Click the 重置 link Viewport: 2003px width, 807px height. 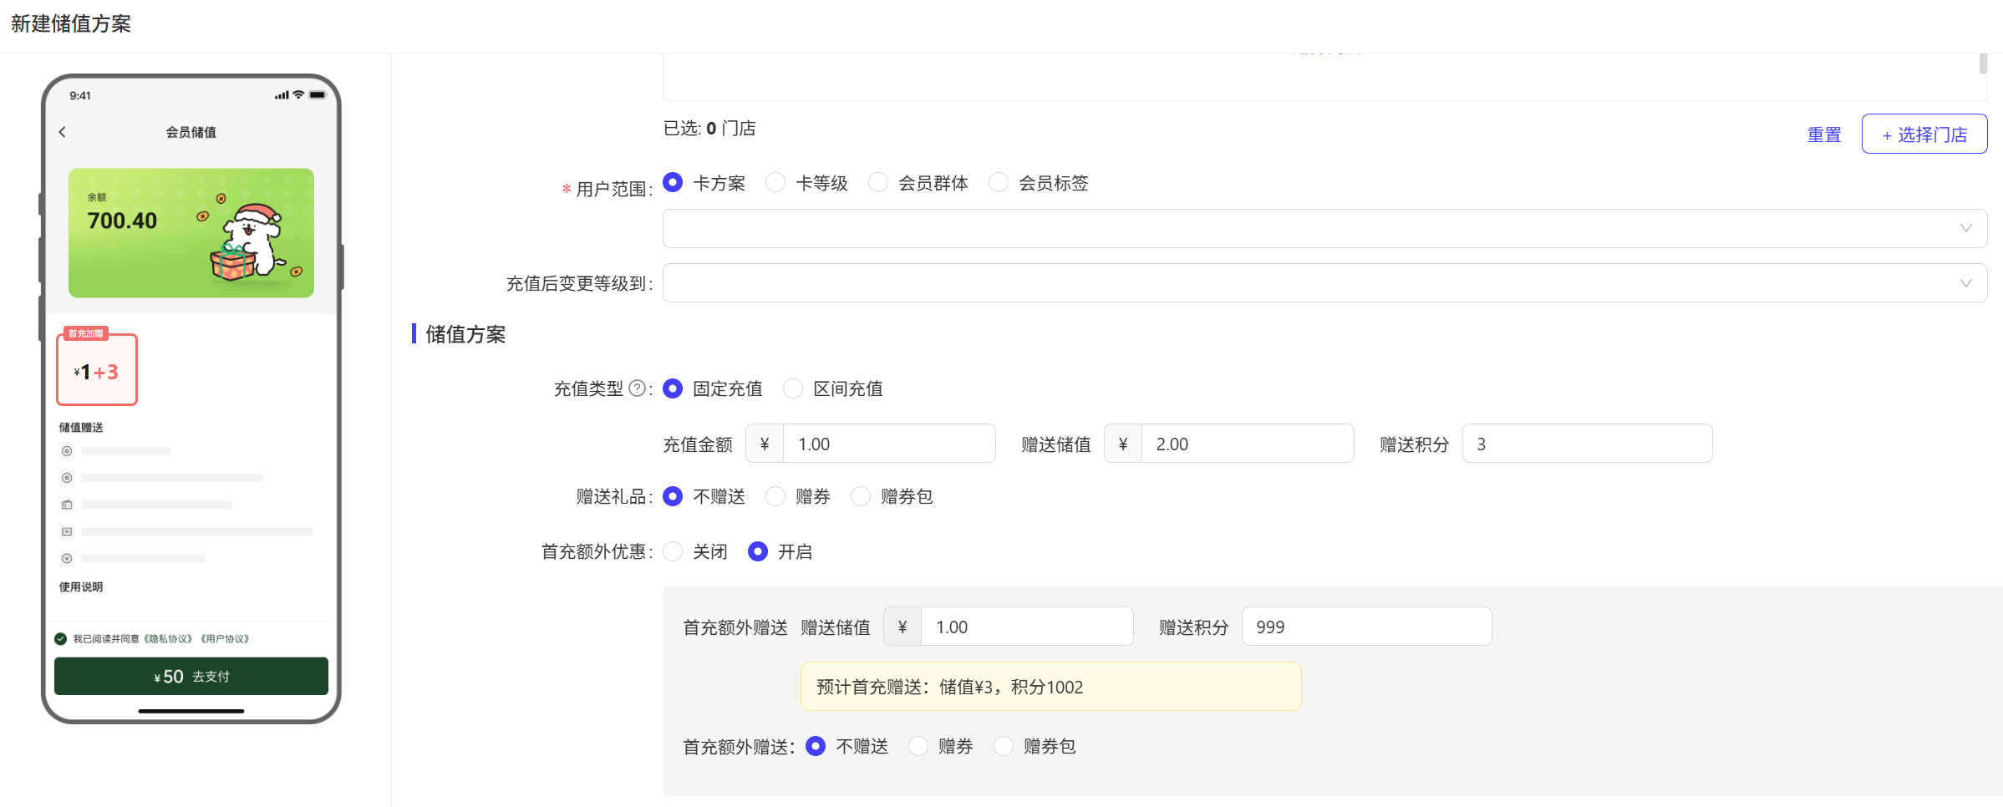pos(1823,134)
